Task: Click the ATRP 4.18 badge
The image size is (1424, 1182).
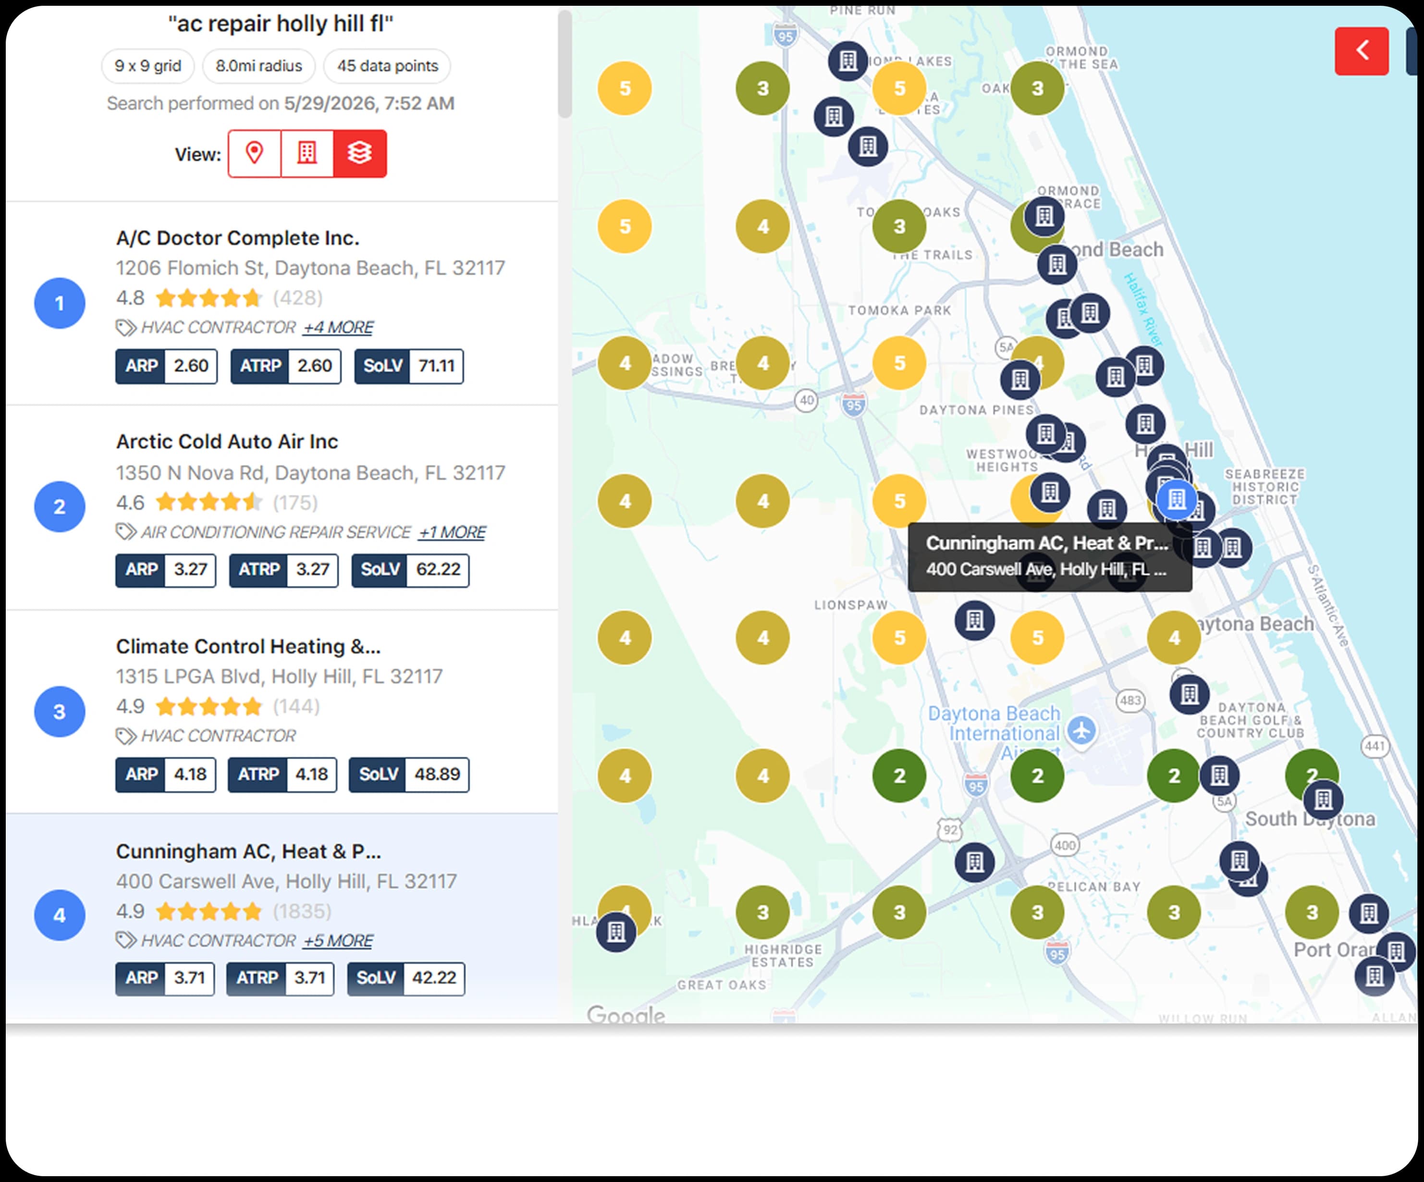Action: pyautogui.click(x=282, y=775)
